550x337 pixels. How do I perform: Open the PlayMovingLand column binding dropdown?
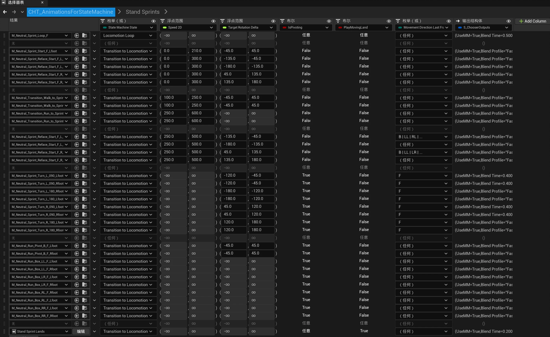click(364, 27)
